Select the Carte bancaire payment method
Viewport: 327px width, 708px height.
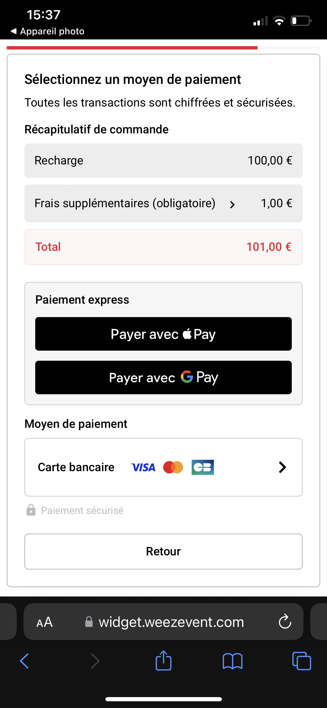coord(76,467)
